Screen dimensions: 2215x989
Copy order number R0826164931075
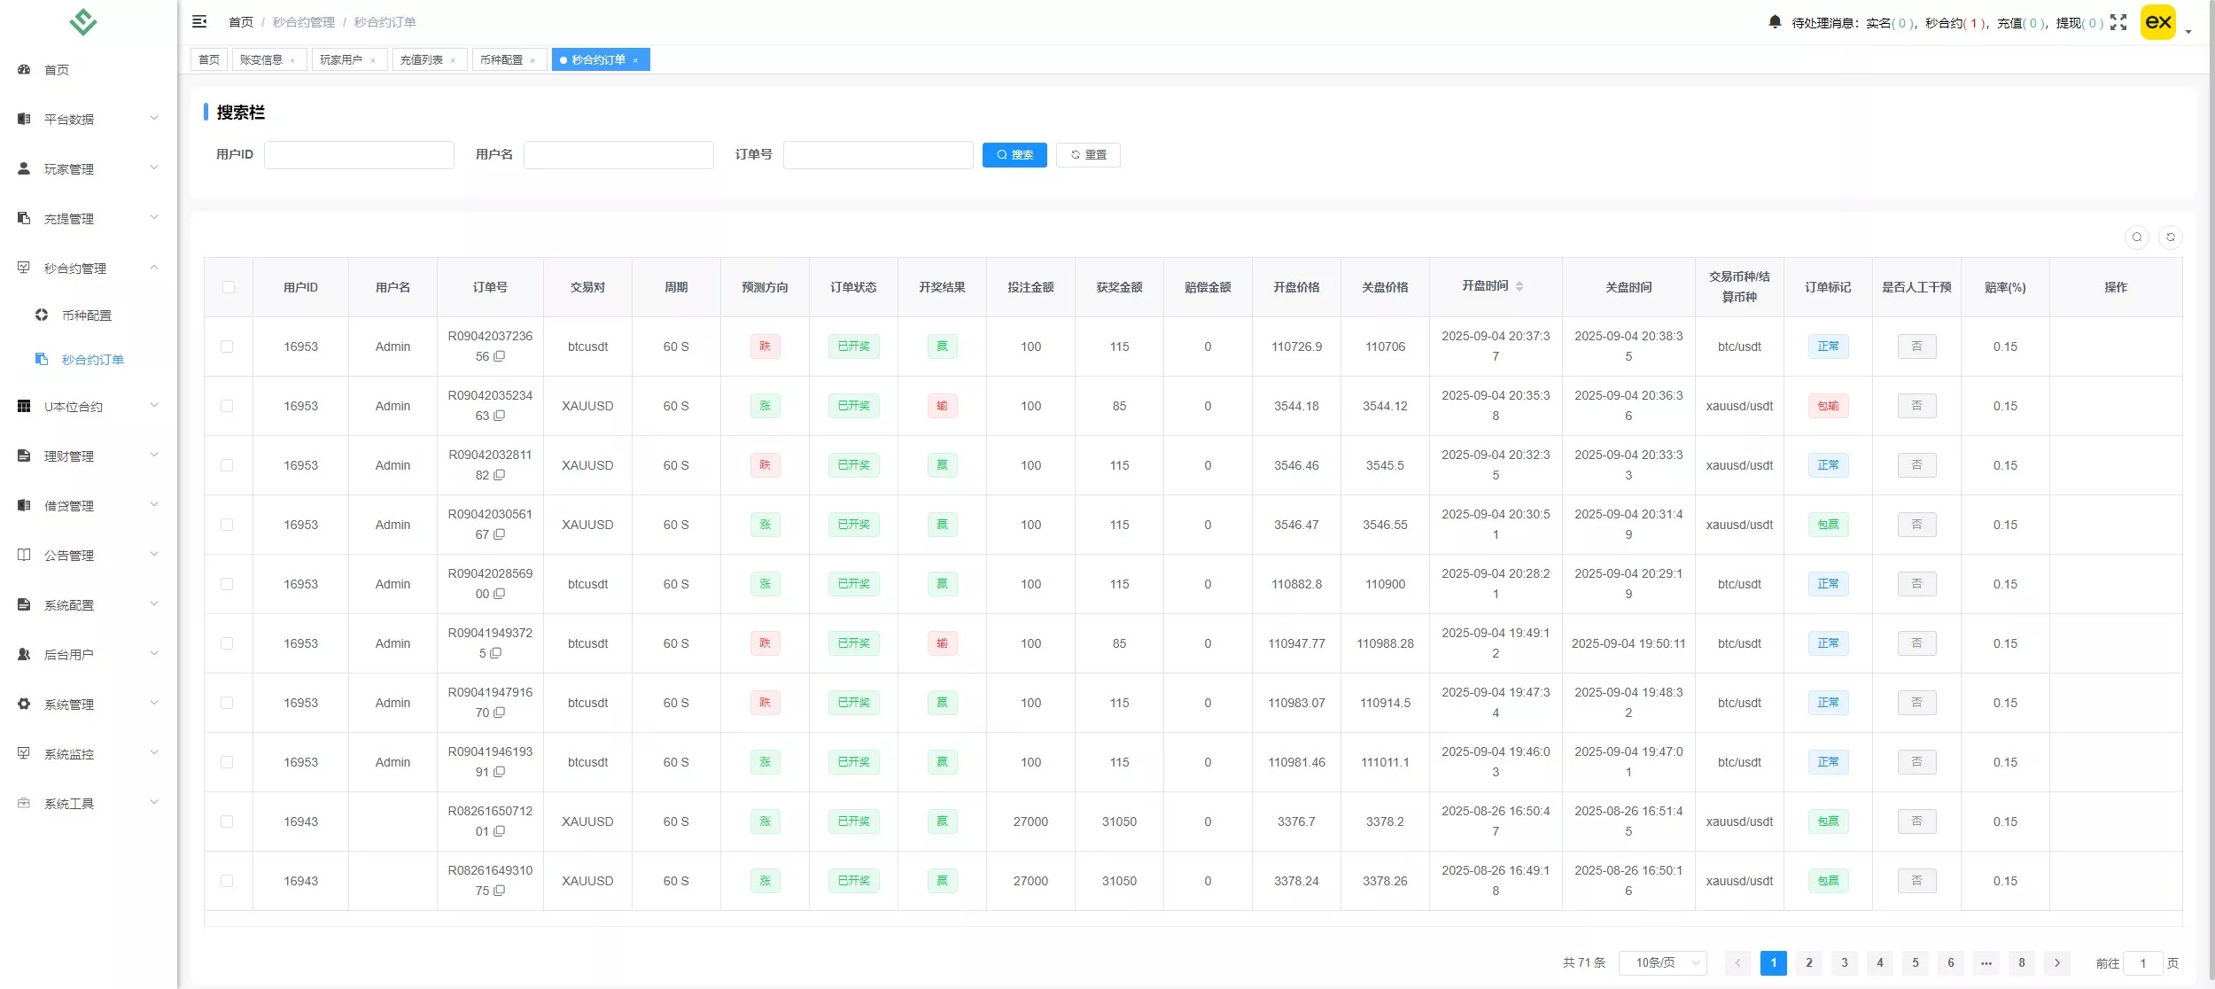[500, 891]
